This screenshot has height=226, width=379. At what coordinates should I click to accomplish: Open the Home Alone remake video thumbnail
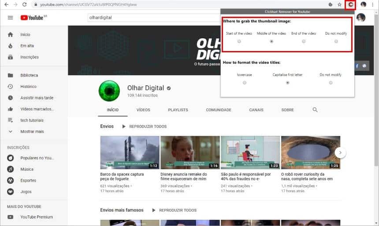(x=190, y=153)
